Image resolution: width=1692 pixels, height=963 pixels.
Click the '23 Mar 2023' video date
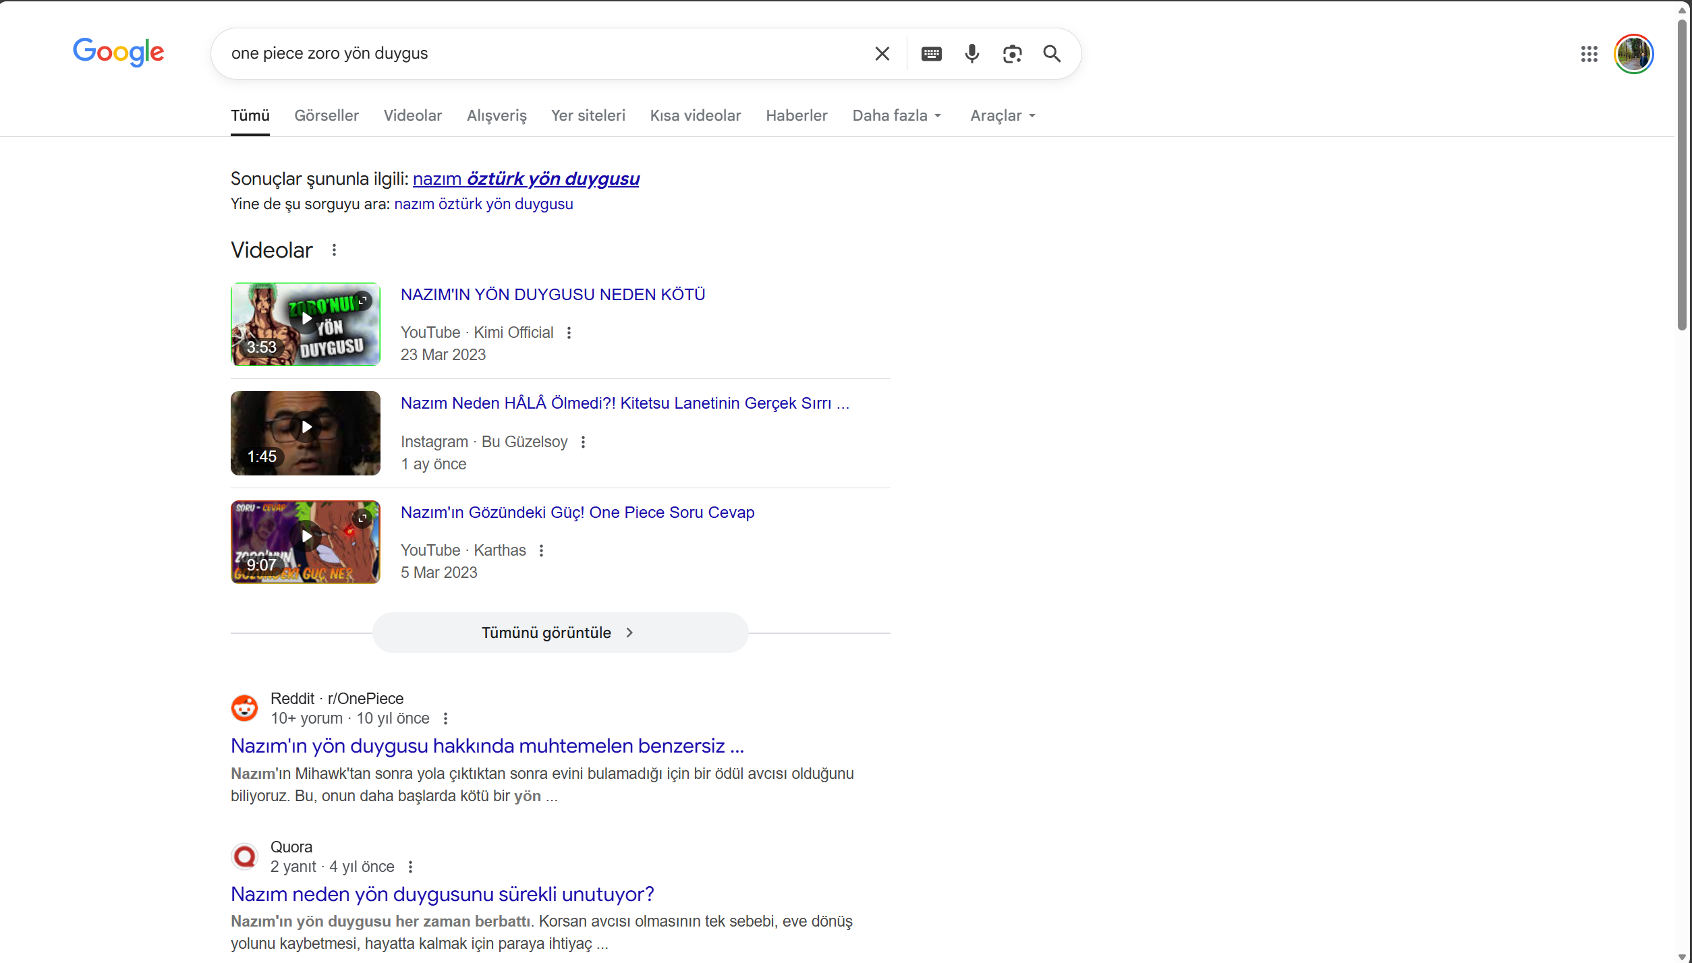point(443,355)
